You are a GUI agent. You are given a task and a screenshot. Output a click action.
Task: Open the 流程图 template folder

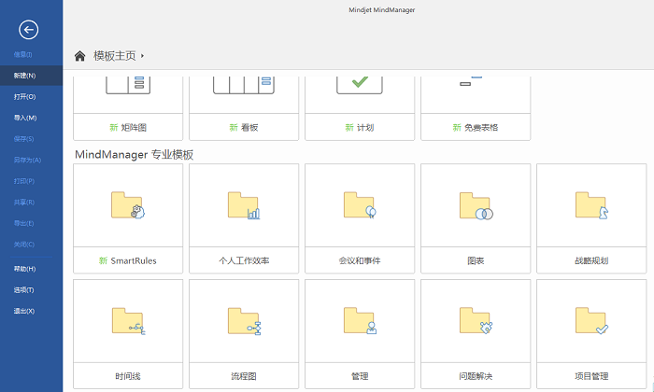(244, 334)
